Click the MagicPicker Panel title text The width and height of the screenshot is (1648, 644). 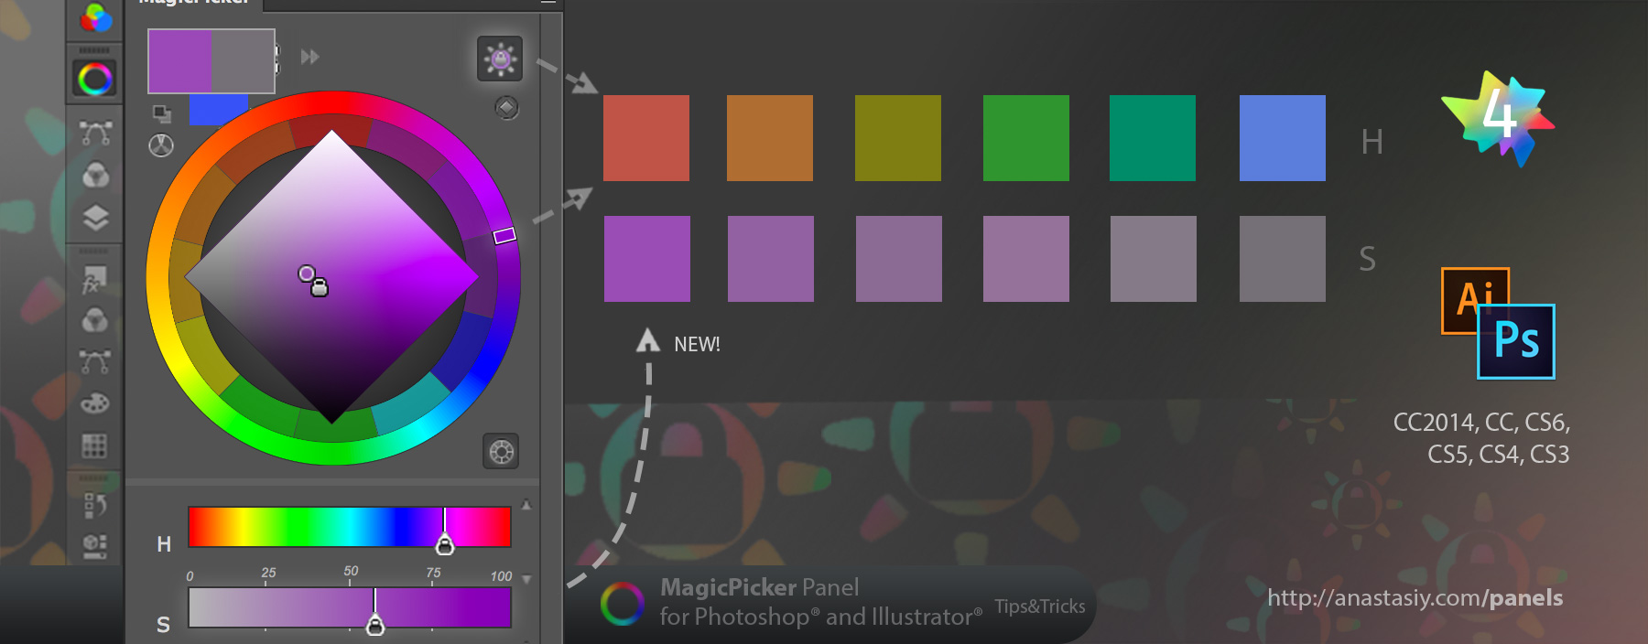point(760,587)
